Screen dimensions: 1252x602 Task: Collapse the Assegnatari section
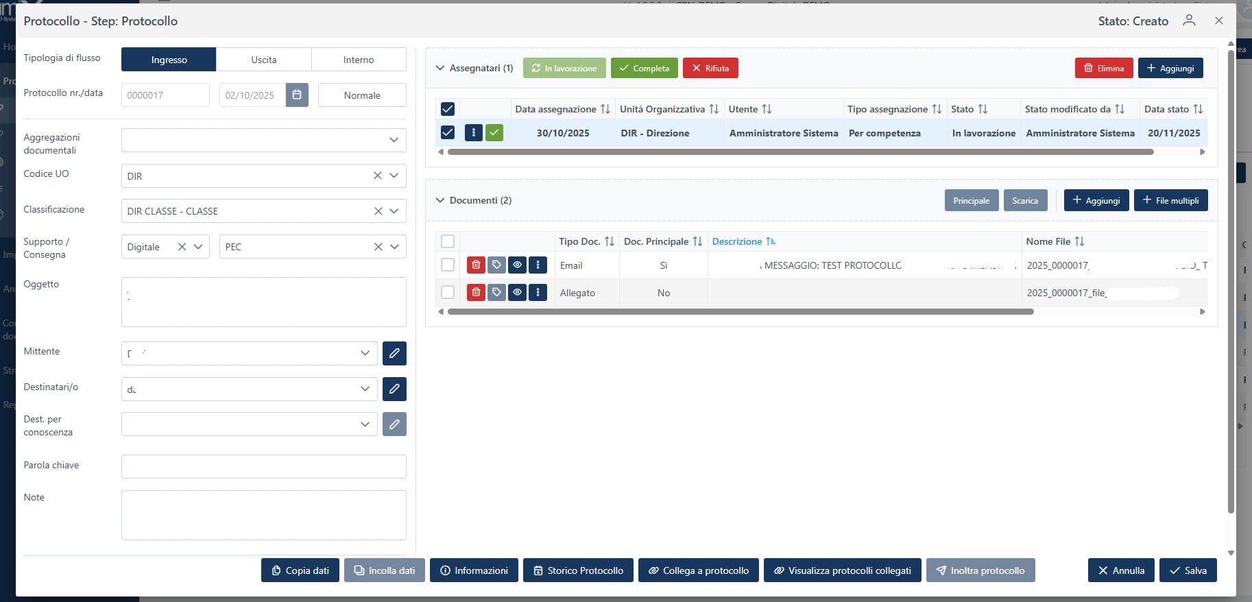point(440,68)
